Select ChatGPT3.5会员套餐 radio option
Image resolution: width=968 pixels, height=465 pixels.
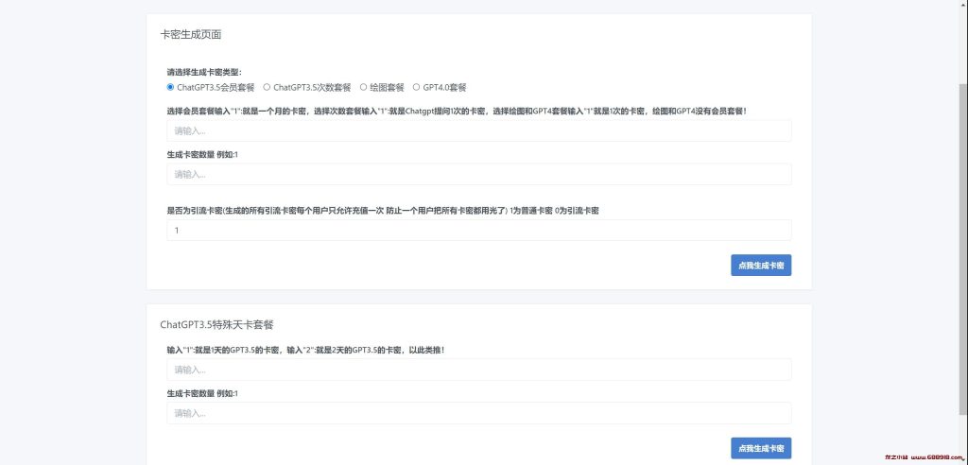point(171,87)
